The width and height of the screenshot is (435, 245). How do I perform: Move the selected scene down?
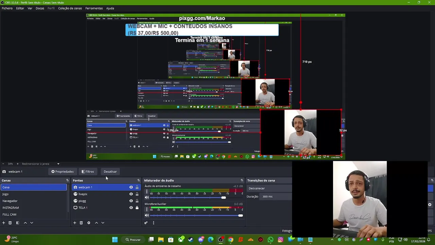coord(32,223)
